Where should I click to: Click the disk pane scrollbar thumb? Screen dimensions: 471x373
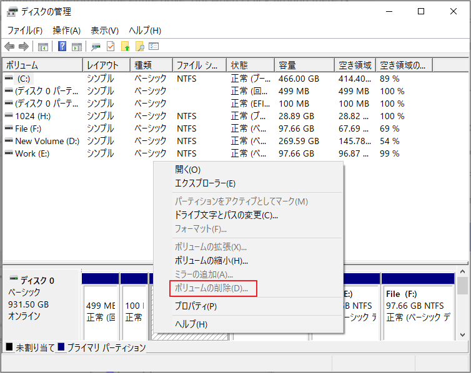pyautogui.click(x=463, y=286)
